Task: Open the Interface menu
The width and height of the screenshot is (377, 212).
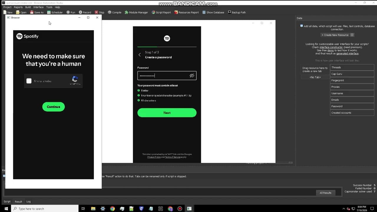Action: (x=38, y=7)
